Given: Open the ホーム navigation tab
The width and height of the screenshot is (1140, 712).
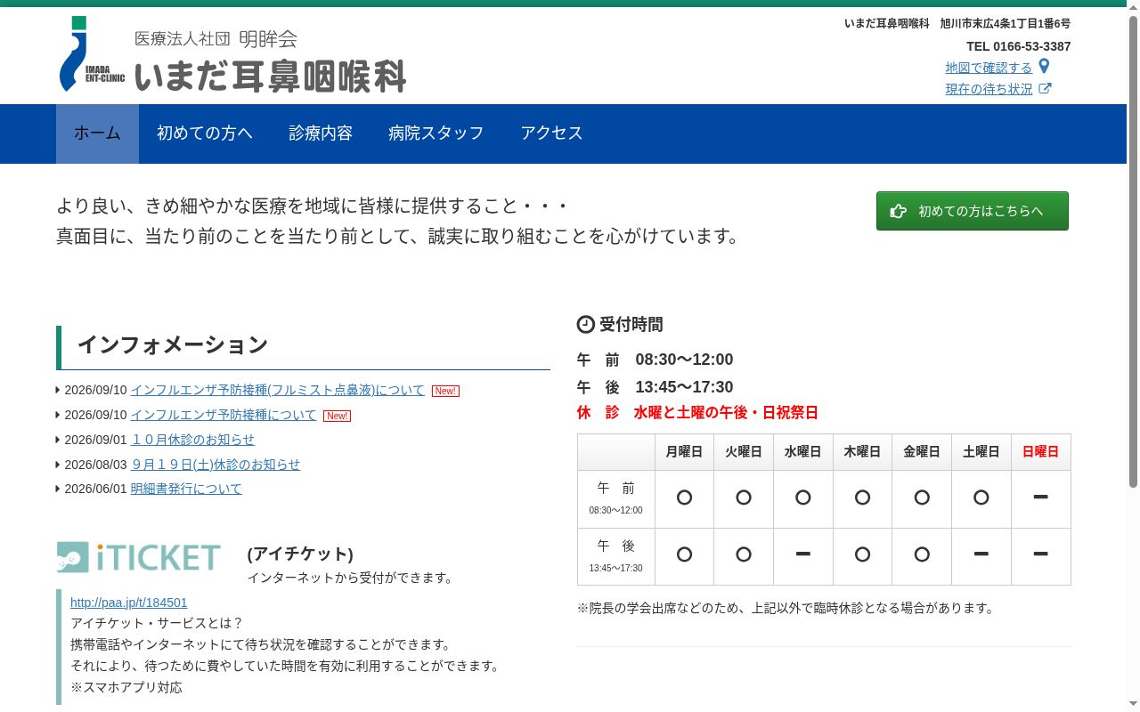Looking at the screenshot, I should (x=97, y=133).
